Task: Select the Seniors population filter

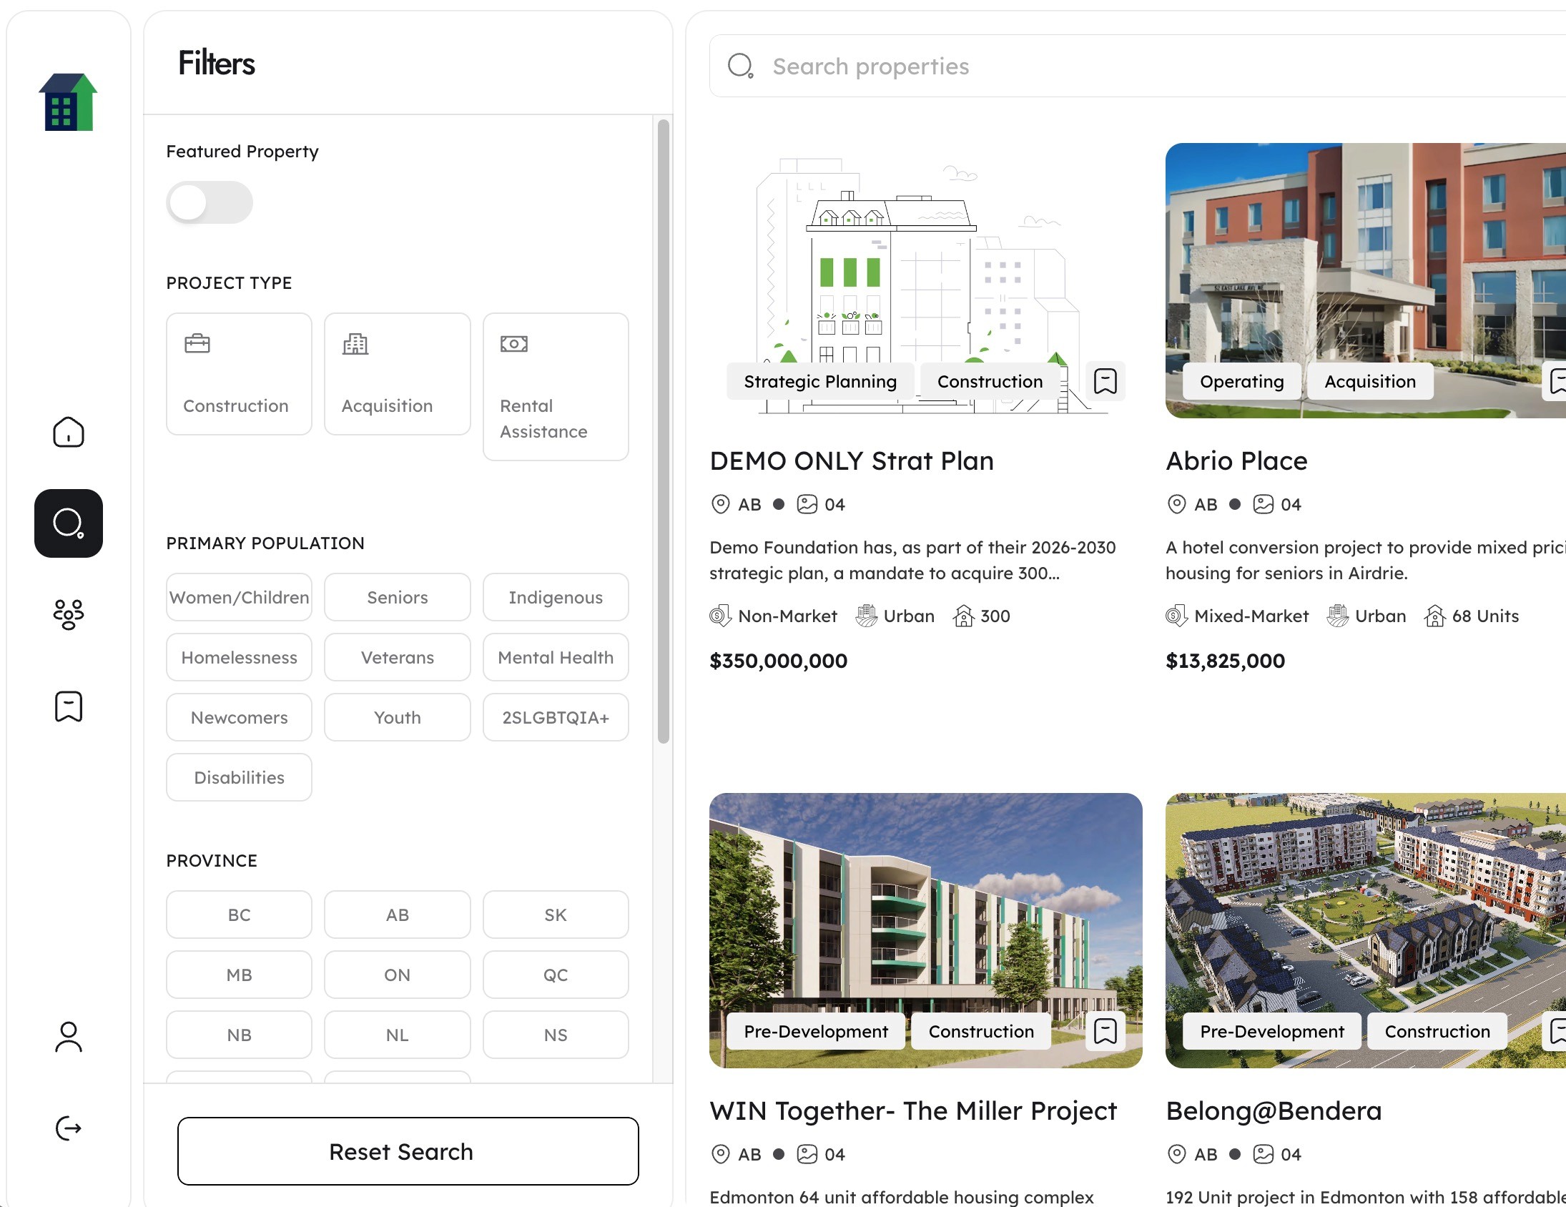Action: coord(398,596)
